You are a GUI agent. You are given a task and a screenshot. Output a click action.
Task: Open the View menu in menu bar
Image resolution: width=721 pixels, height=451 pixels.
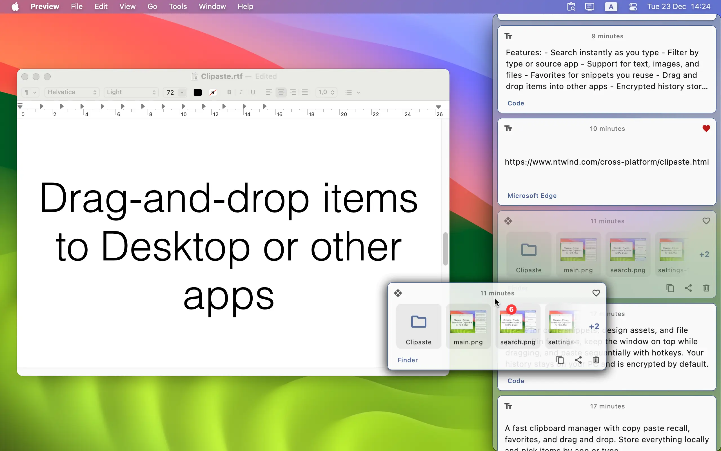point(128,6)
